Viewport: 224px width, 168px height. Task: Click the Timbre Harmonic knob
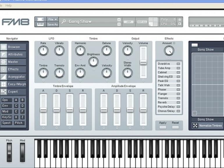click(x=80, y=51)
